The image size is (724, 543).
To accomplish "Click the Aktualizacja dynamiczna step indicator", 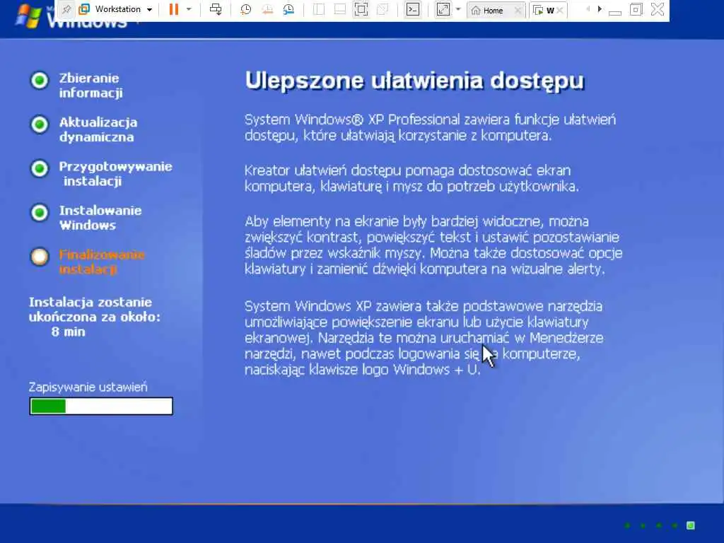I will coord(40,124).
